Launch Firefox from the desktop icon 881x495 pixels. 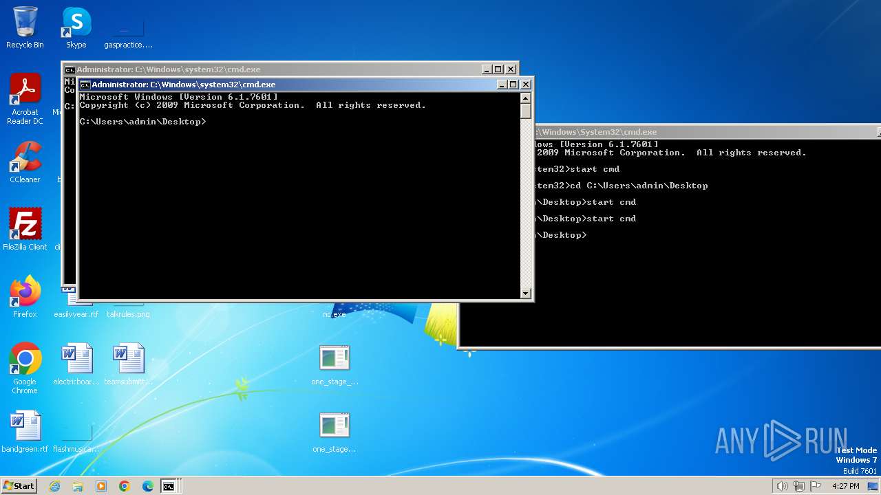(x=25, y=297)
